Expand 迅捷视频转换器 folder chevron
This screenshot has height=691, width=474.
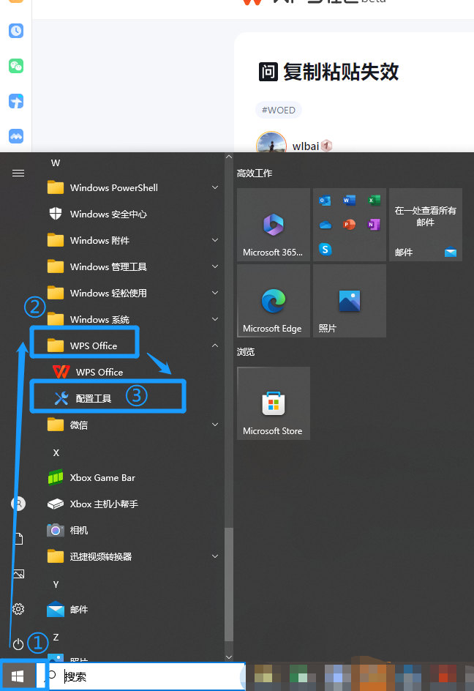[215, 556]
